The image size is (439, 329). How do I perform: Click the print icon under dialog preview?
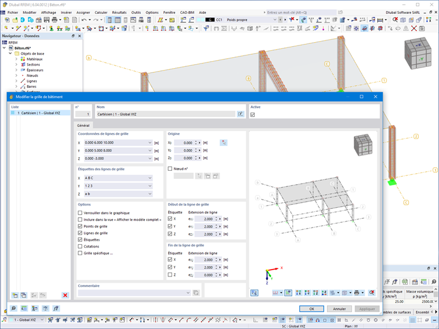click(x=357, y=293)
